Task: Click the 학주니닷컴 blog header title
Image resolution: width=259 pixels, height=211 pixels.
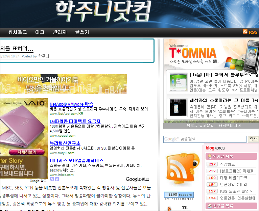Action: coord(103,11)
